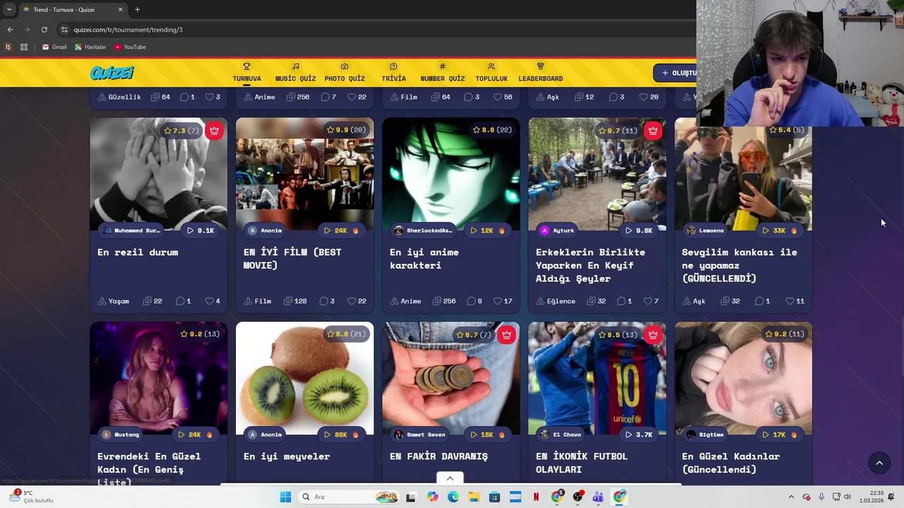Click the taskbar Ara search box
This screenshot has height=508, width=904.
(x=349, y=497)
